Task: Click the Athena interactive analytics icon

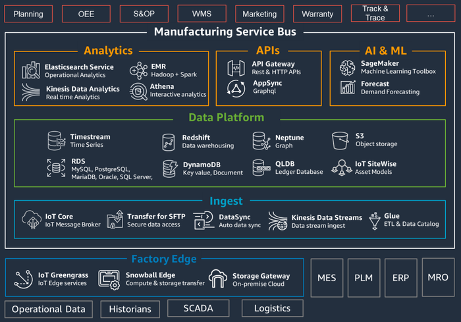Action: click(x=138, y=92)
